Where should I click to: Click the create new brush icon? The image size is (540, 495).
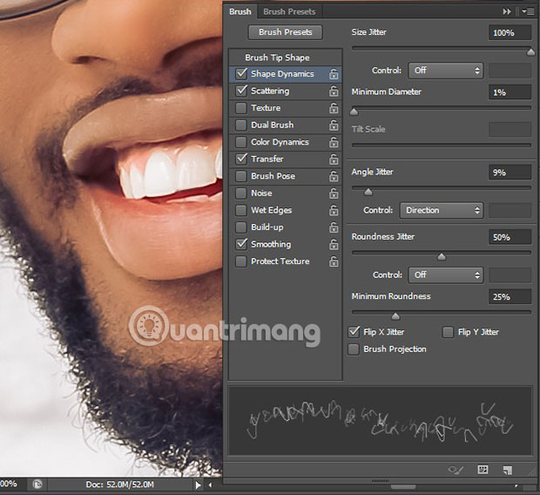(508, 470)
